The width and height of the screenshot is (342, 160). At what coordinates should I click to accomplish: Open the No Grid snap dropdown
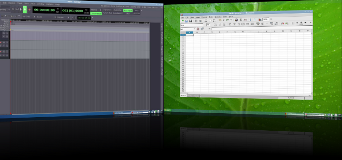tap(29, 17)
